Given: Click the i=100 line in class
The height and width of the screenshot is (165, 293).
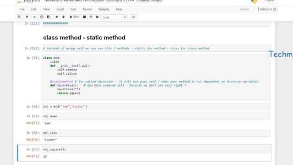Looking at the screenshot, I should pos(54,62).
